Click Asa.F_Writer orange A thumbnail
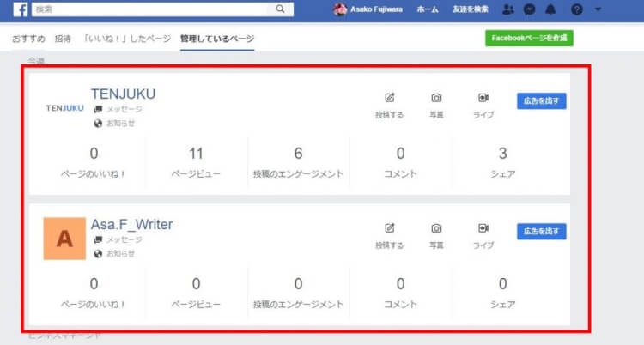The width and height of the screenshot is (644, 345). pyautogui.click(x=64, y=239)
